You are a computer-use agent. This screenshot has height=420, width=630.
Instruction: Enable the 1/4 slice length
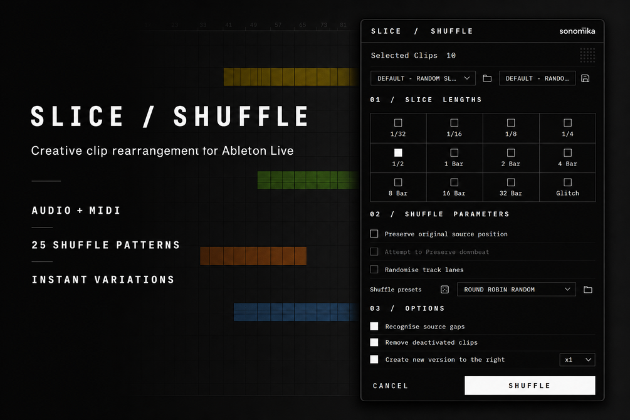tap(568, 123)
